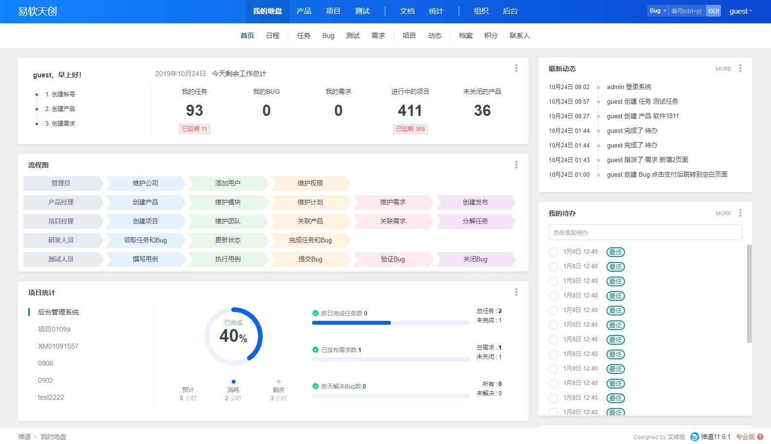Click the 点击添加待办 input field
This screenshot has width=771, height=444.
point(645,232)
